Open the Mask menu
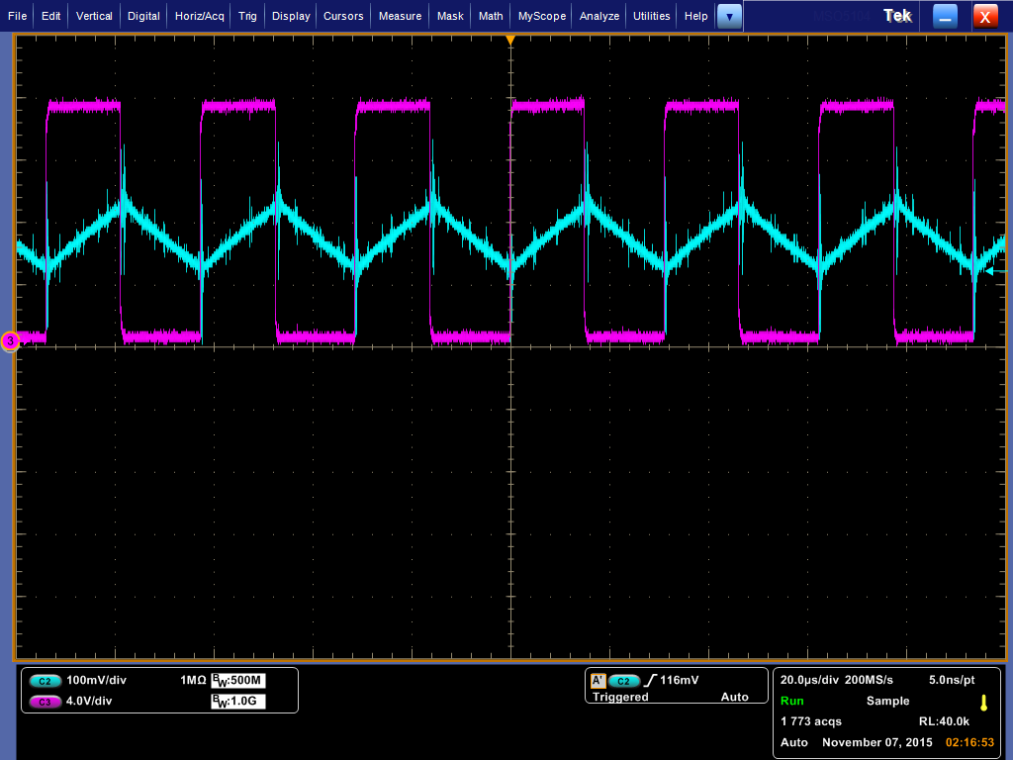Image resolution: width=1013 pixels, height=760 pixels. coord(450,16)
